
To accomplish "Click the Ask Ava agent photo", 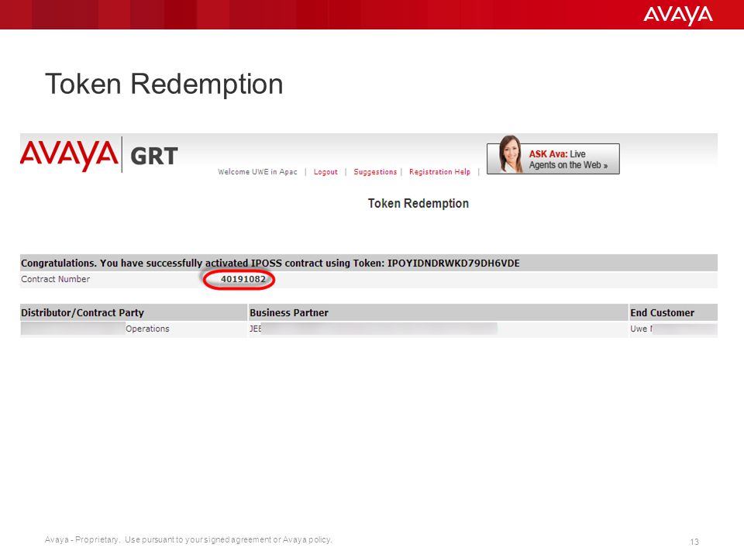I will coord(510,155).
